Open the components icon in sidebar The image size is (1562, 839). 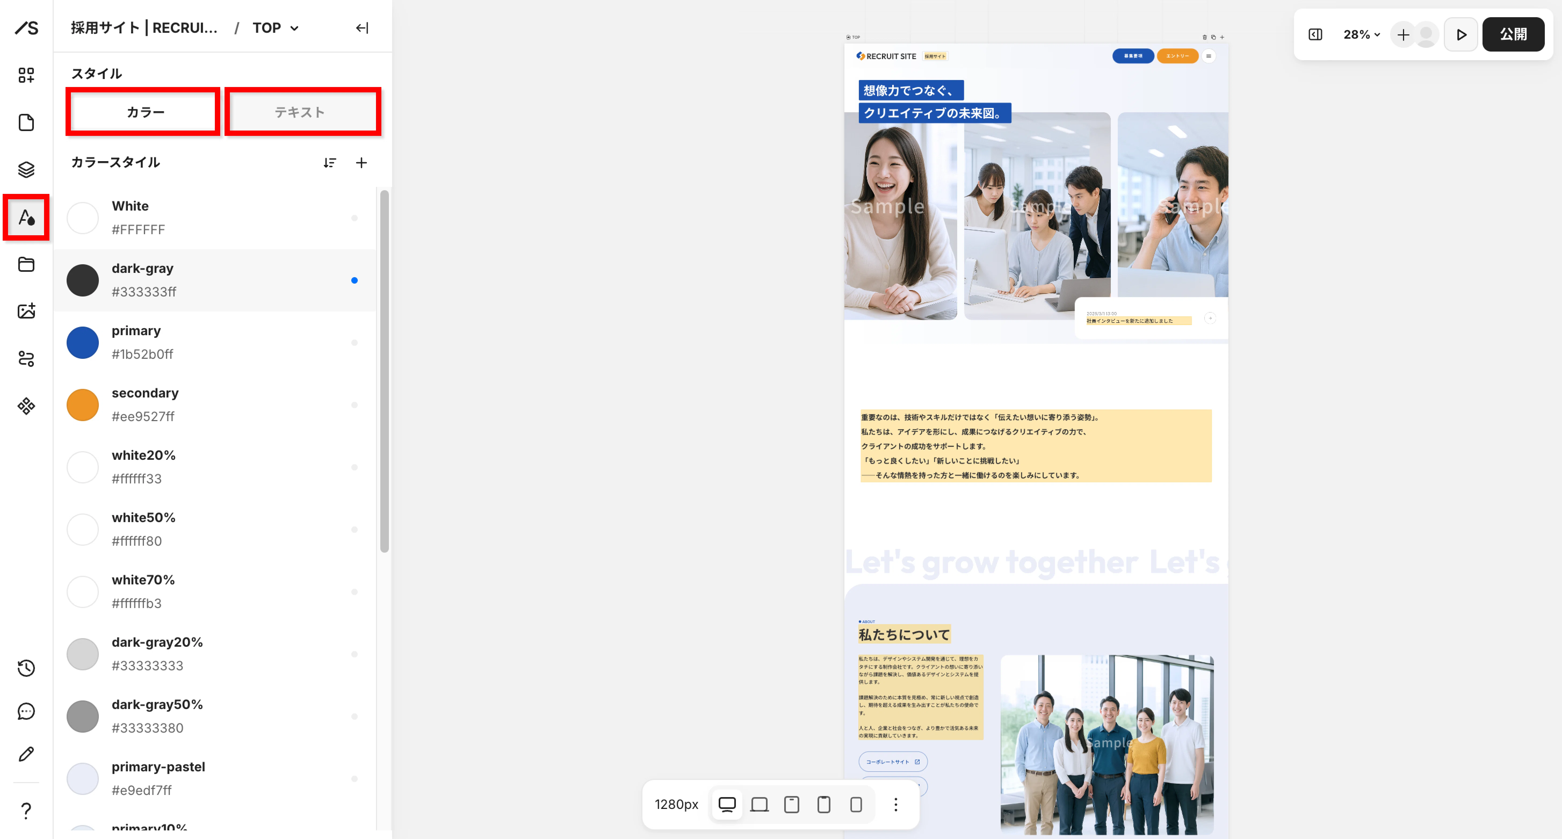click(x=26, y=406)
